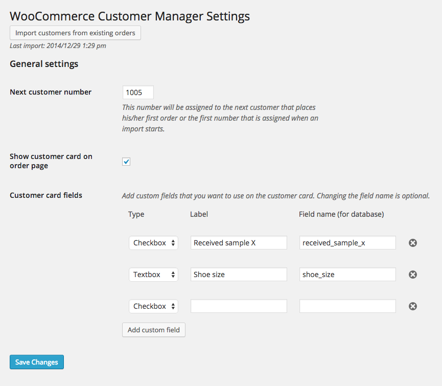This screenshot has height=386, width=442.
Task: Open the type selector on the empty field row
Action: tap(153, 306)
